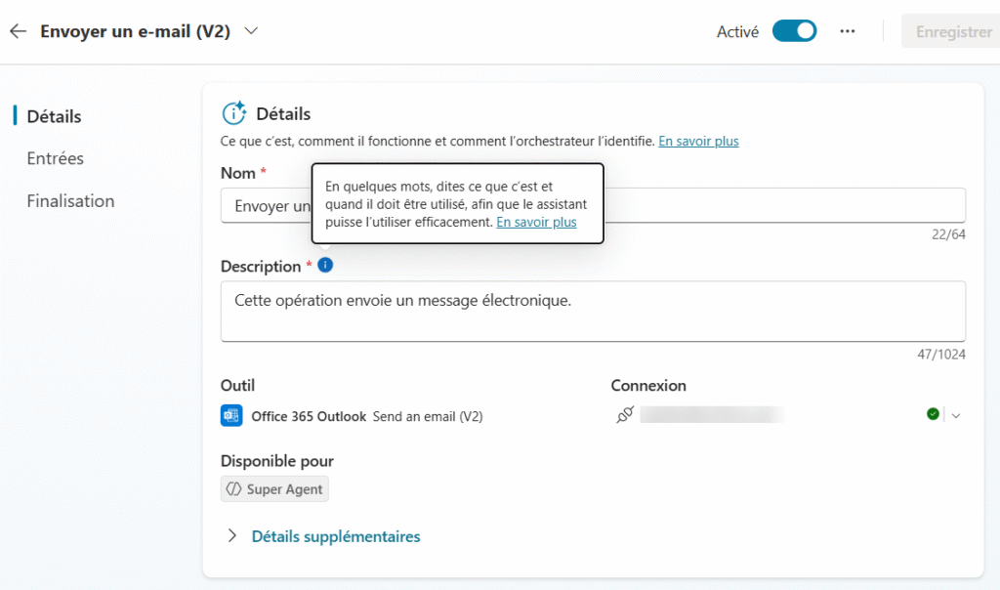The image size is (1000, 590).
Task: Click the Super Agent chip
Action: click(x=274, y=489)
